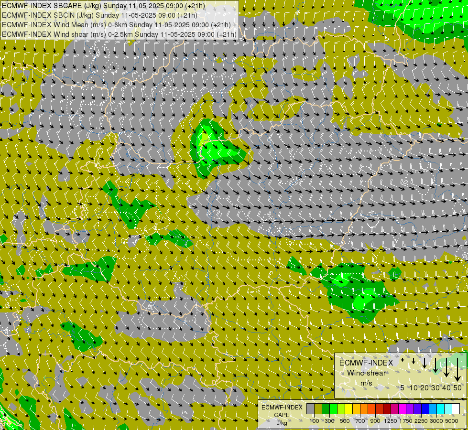Image resolution: width=468 pixels, height=430 pixels.
Task: Click the '300' tick label on CAPE scale
Action: 329,421
